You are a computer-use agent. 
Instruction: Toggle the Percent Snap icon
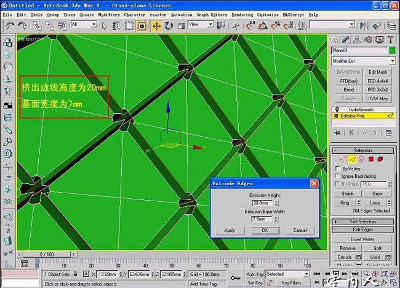coord(276,25)
